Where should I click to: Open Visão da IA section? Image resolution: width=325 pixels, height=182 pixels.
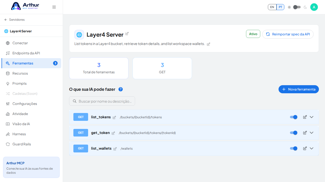(31, 124)
